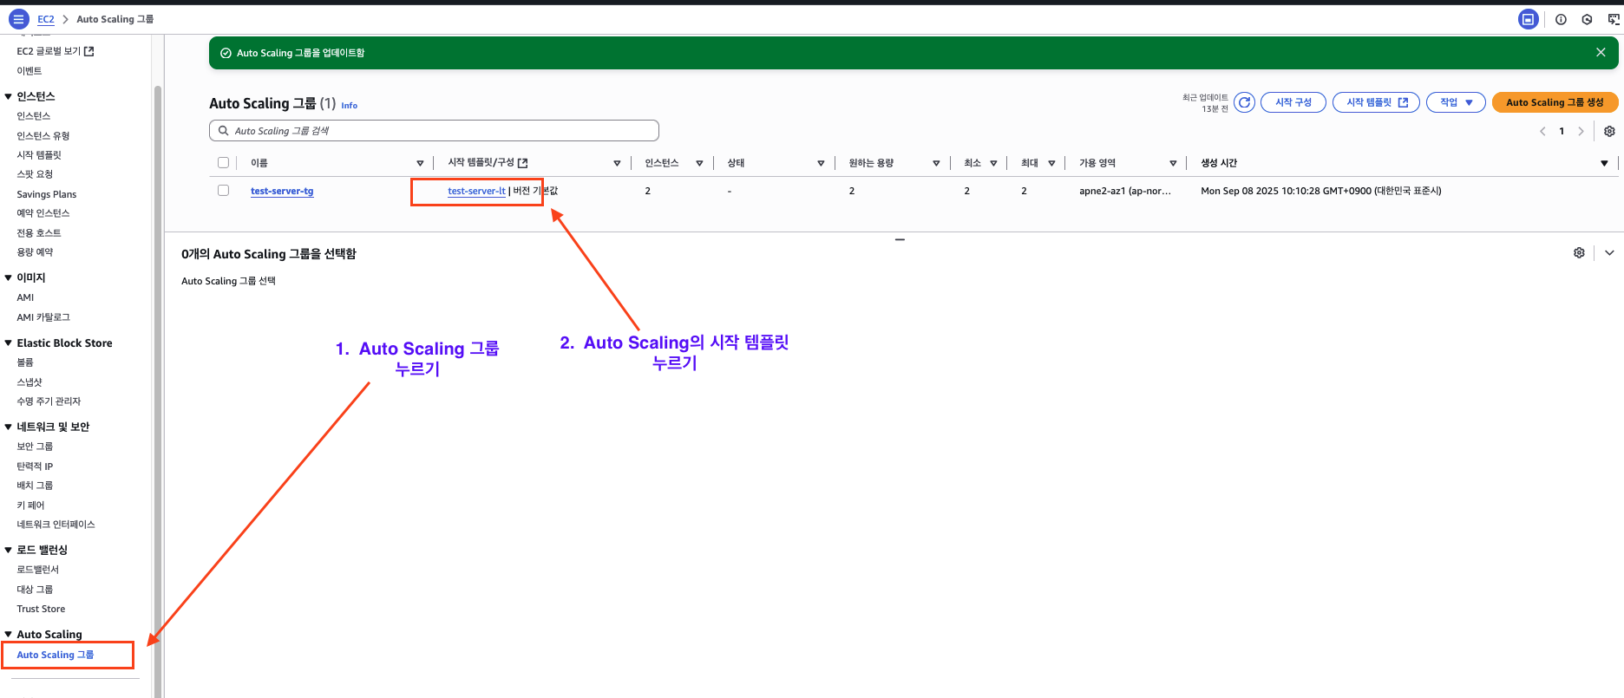Open the CloudShell terminal icon in top bar

coord(1614,19)
